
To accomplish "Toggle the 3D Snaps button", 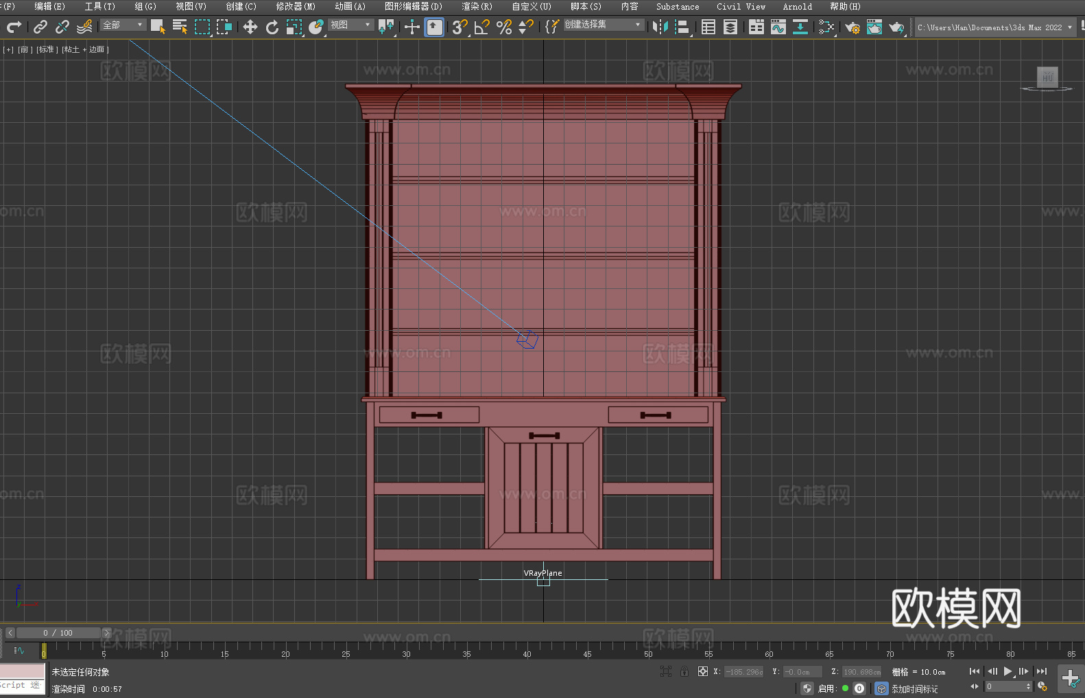I will 460,27.
